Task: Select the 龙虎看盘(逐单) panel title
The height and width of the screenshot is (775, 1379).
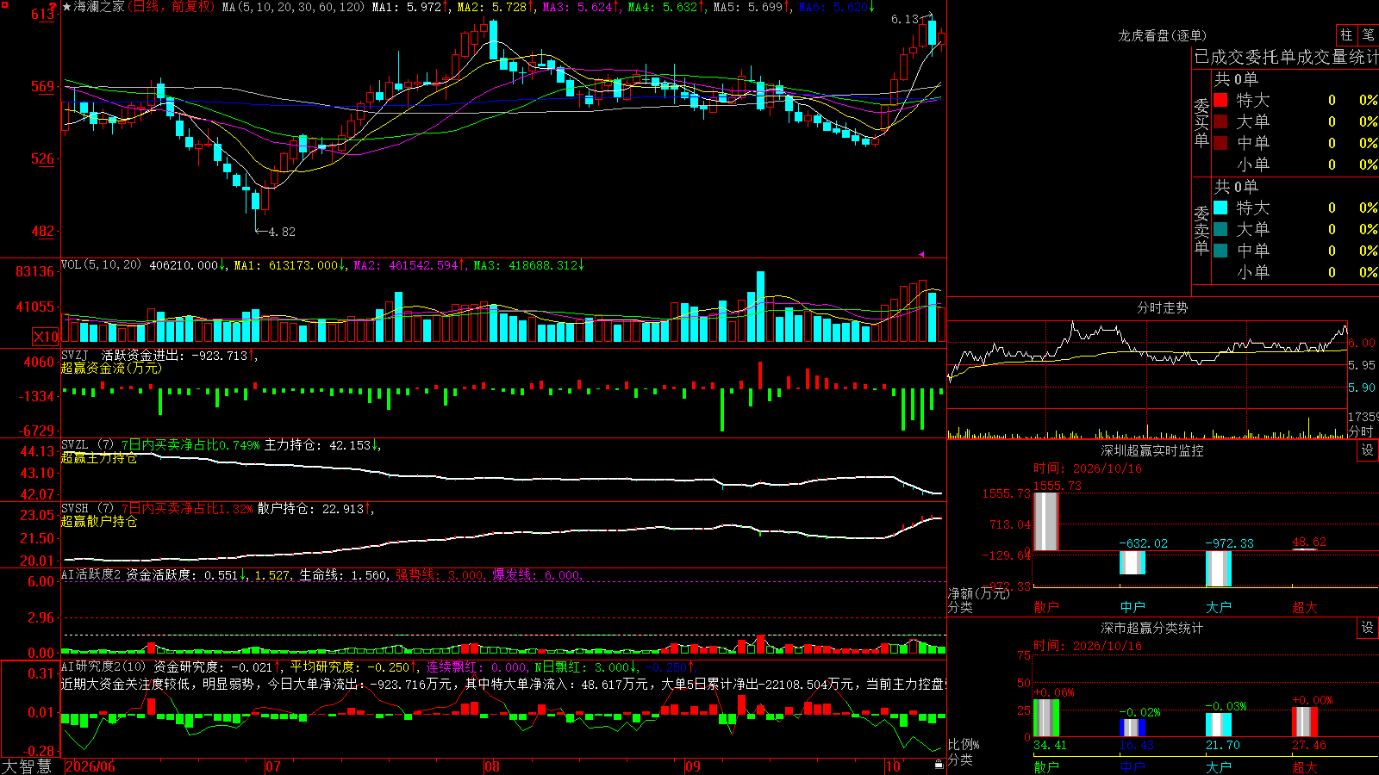Action: pyautogui.click(x=1162, y=35)
